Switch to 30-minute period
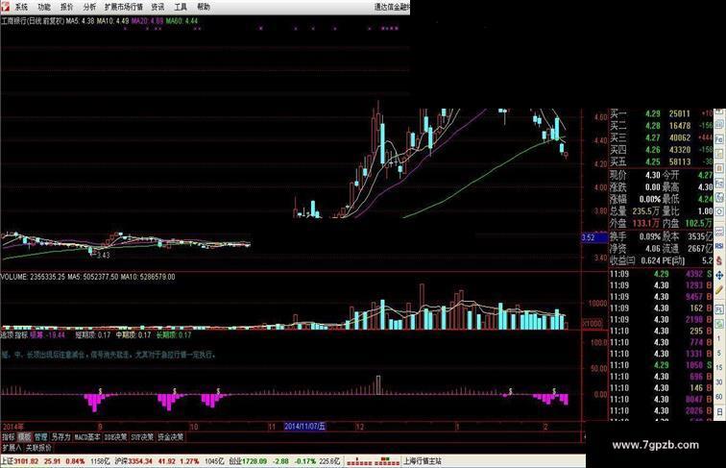Screen dimensions: 726x468 click(x=719, y=382)
